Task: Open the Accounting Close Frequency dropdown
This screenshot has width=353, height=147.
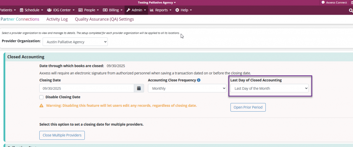Action: 187,88
